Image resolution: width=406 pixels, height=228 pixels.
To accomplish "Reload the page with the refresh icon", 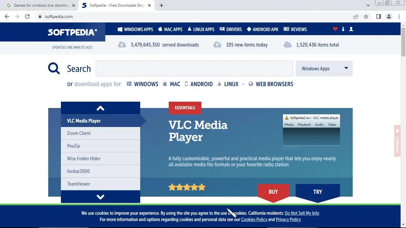I will pyautogui.click(x=27, y=16).
